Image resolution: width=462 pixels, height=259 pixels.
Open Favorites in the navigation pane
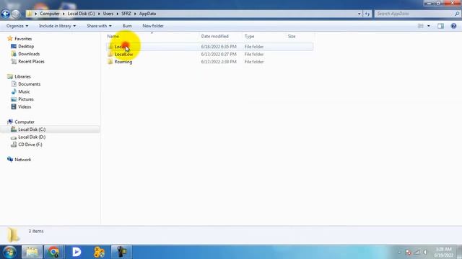[23, 39]
